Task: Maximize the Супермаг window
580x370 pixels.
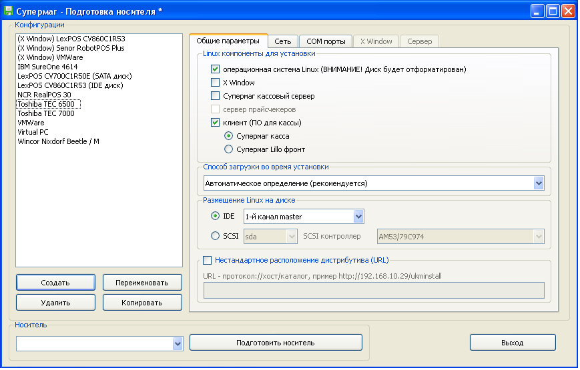Action: click(x=553, y=11)
